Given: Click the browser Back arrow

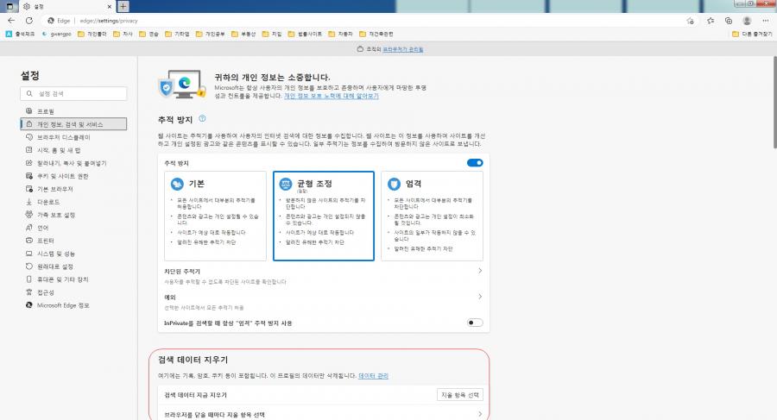Looking at the screenshot, I should coord(11,20).
